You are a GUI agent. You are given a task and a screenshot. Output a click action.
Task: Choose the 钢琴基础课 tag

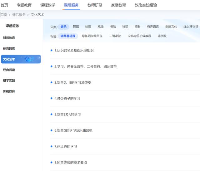(68, 36)
